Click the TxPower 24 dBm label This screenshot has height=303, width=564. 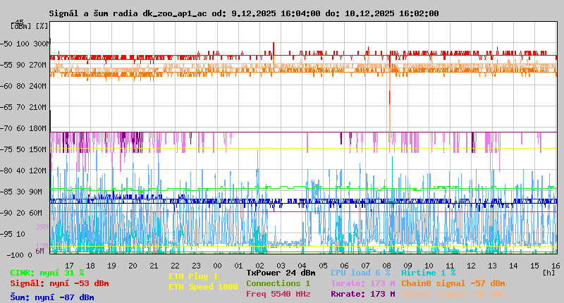point(281,273)
